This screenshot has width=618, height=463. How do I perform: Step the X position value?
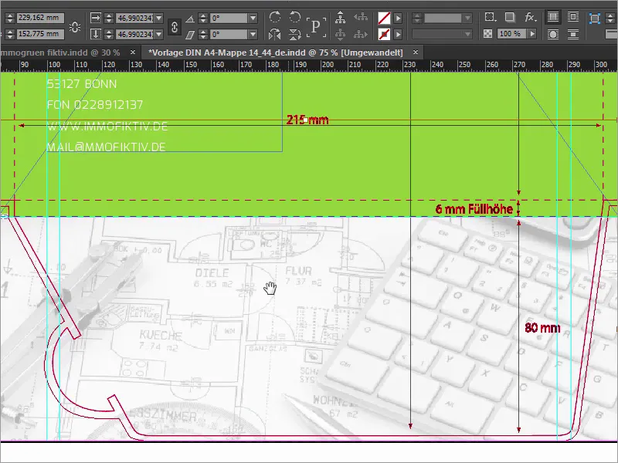pyautogui.click(x=10, y=18)
